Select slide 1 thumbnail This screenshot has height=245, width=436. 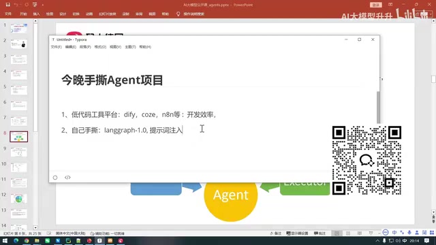[x=19, y=29]
